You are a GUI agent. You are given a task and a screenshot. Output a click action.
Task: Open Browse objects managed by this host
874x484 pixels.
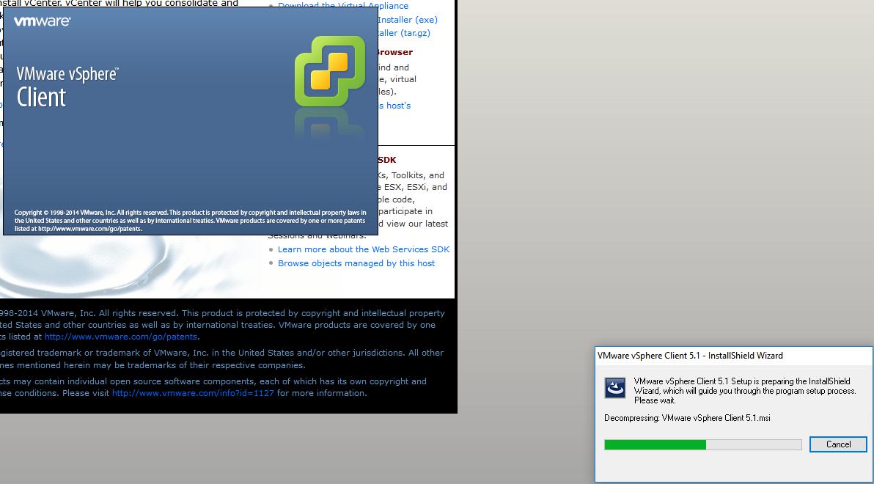(x=356, y=263)
